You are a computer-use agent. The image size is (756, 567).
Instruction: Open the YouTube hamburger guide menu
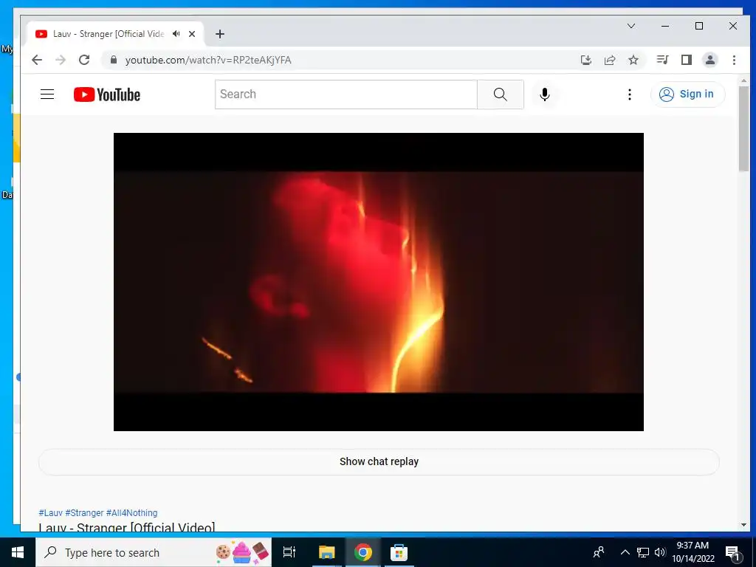tap(47, 94)
